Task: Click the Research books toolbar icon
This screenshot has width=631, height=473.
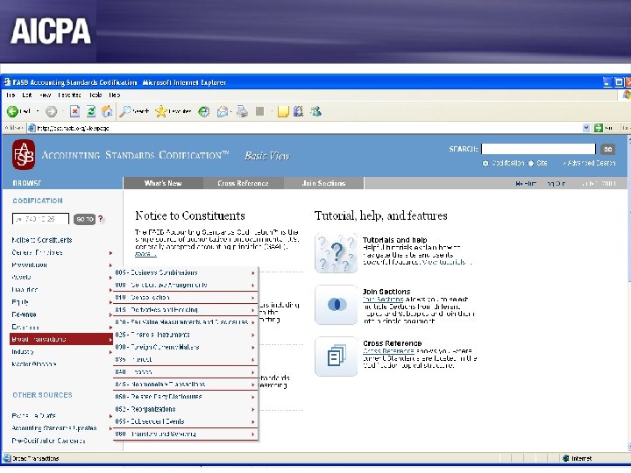Action: pos(298,111)
